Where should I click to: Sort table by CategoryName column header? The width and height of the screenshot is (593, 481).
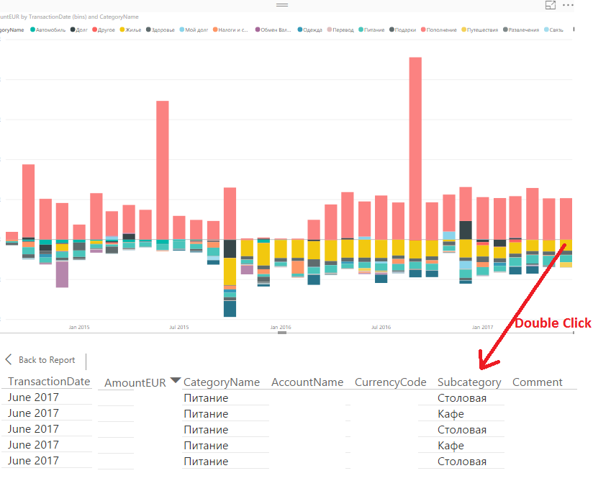click(222, 382)
